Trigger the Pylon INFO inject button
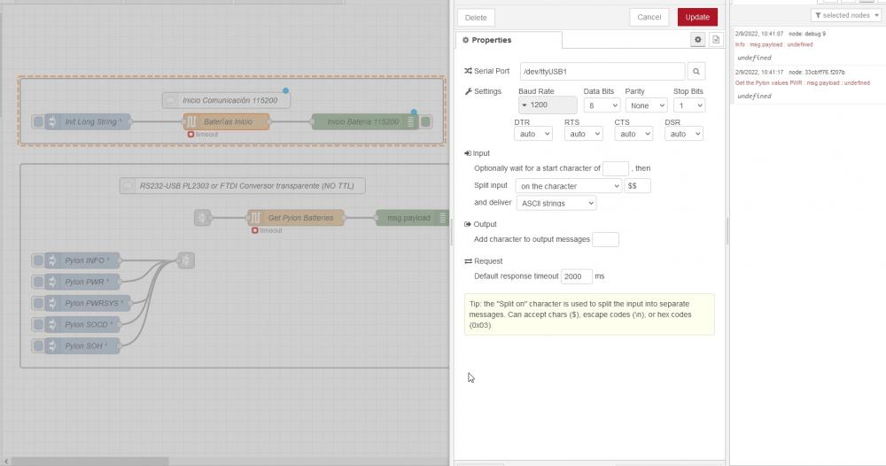Viewport: 886px width, 466px height. pos(38,260)
